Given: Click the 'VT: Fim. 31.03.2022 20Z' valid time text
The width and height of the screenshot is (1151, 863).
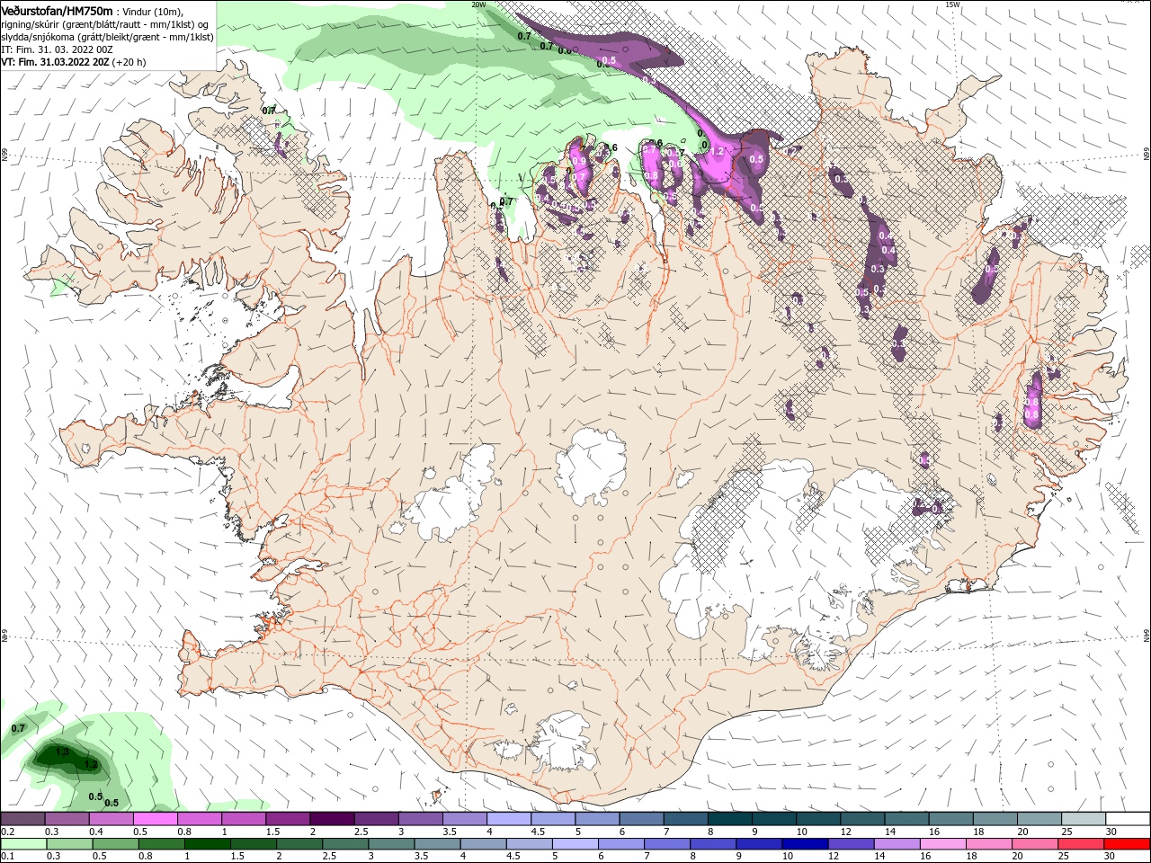Looking at the screenshot, I should [x=55, y=63].
